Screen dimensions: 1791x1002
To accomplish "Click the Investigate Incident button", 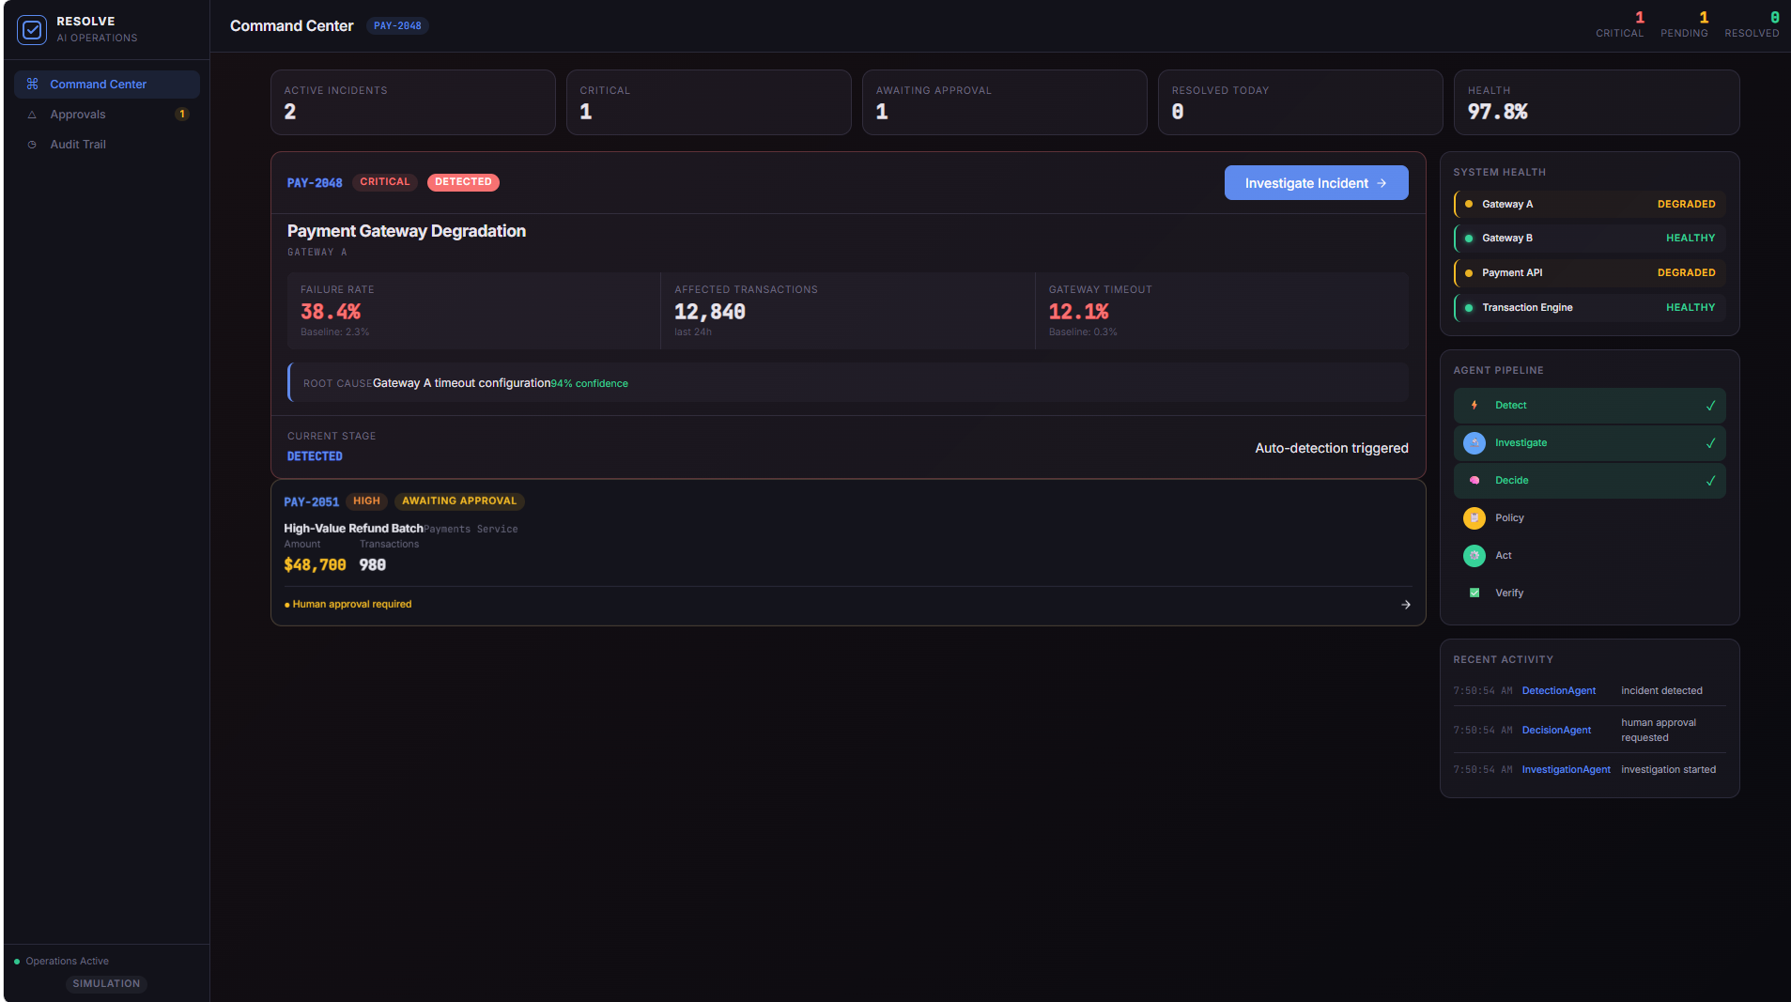I will click(x=1316, y=183).
